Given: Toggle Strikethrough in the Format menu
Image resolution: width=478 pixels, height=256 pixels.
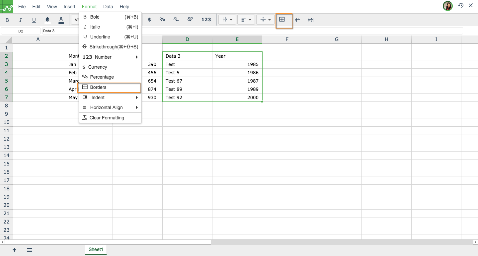Looking at the screenshot, I should (110, 47).
